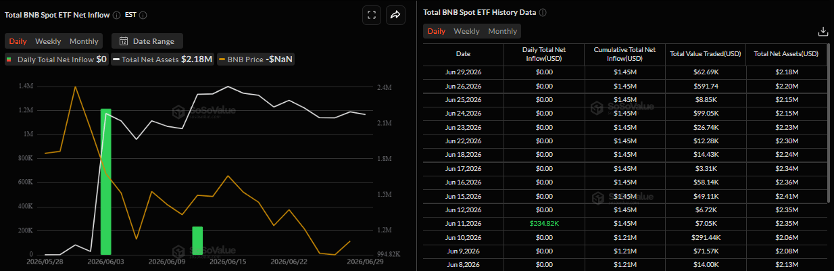Viewport: 834px width, 271px height.
Task: Click the $12.28K value traded cell
Action: tap(705, 141)
